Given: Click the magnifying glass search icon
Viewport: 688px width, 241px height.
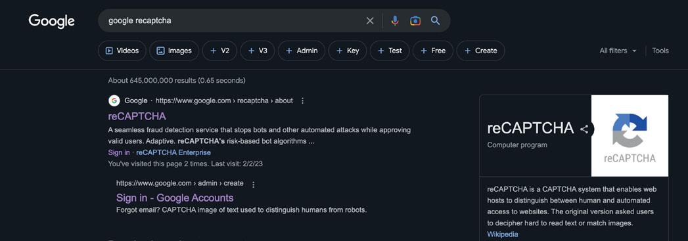Looking at the screenshot, I should pos(435,20).
